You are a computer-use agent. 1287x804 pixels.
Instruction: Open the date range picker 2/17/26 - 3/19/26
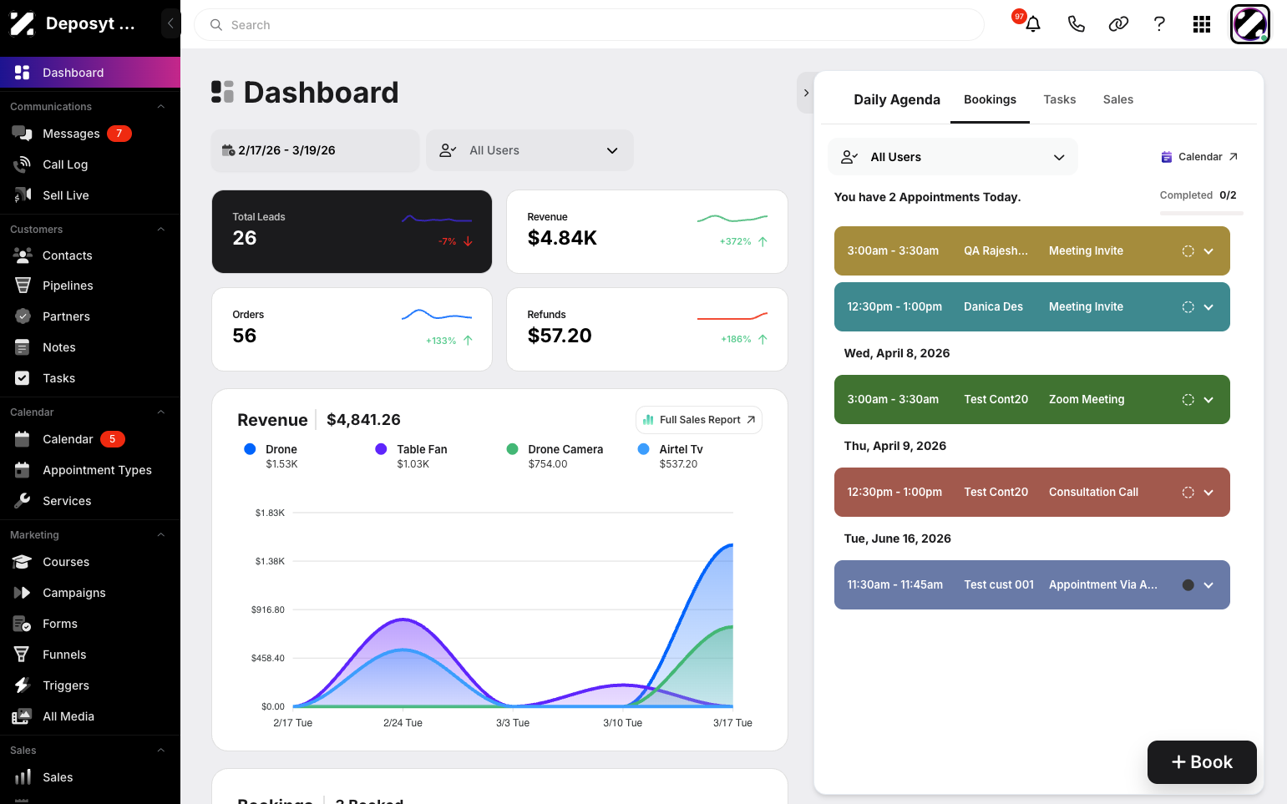pos(315,150)
